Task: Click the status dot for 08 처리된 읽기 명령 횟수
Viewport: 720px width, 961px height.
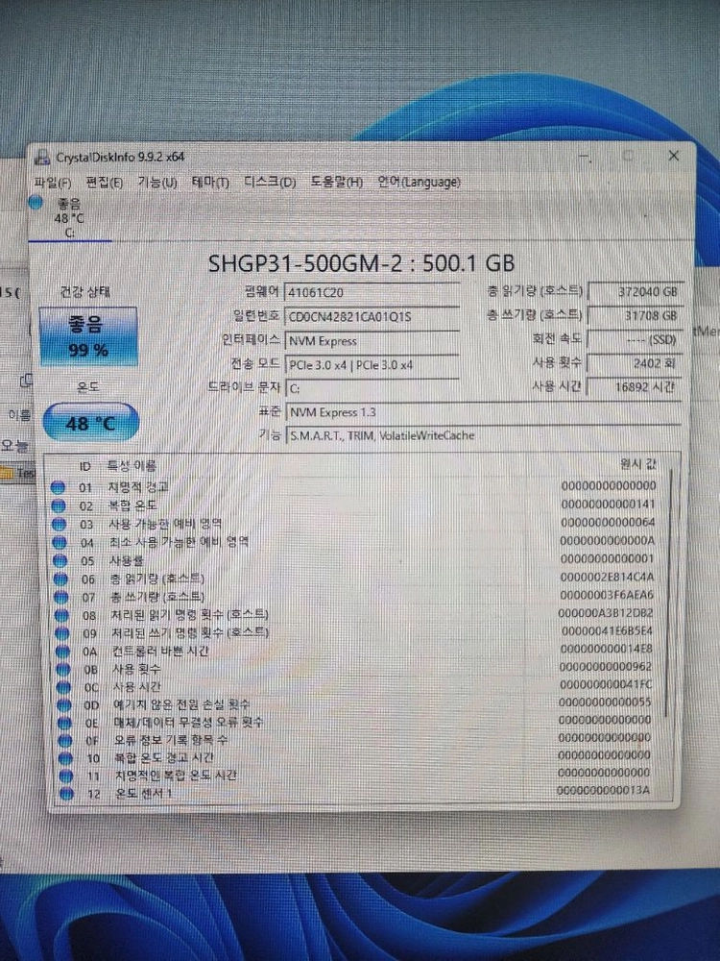Action: (61, 615)
